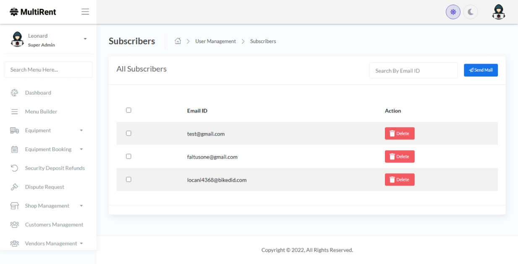
Task: Delete the faltusone@gmail.com subscriber
Action: pos(399,156)
